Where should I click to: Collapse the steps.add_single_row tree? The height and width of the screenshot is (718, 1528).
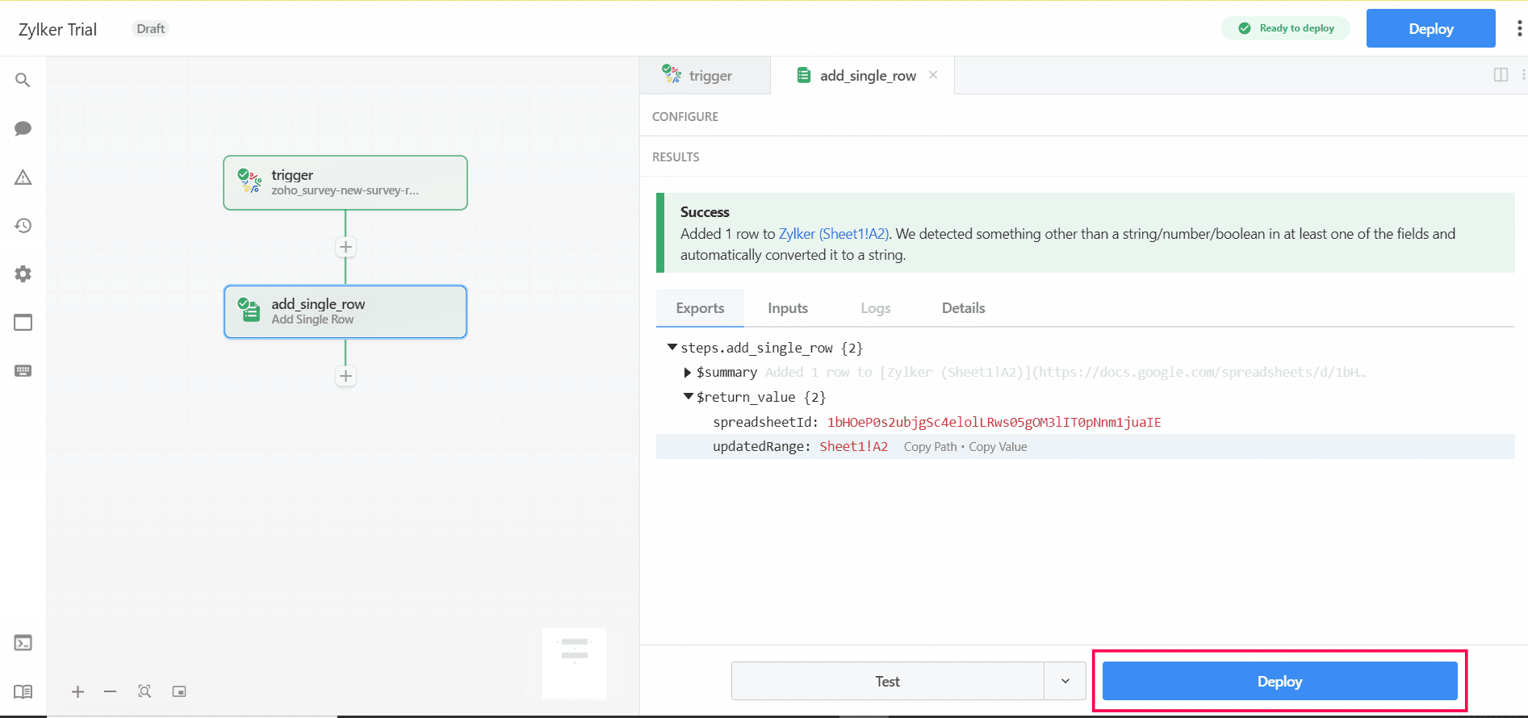point(672,347)
